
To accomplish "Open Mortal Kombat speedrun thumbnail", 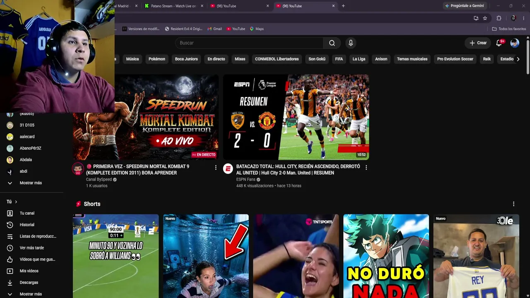I will [146, 117].
